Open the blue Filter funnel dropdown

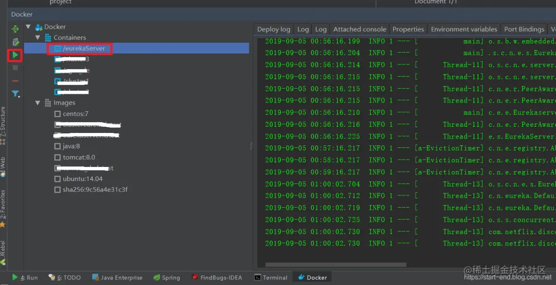[15, 94]
